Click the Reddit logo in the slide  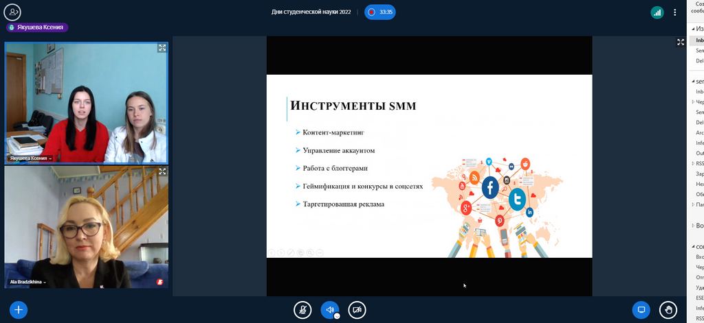pyautogui.click(x=525, y=164)
